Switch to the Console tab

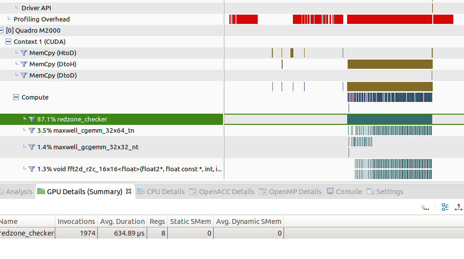click(344, 192)
